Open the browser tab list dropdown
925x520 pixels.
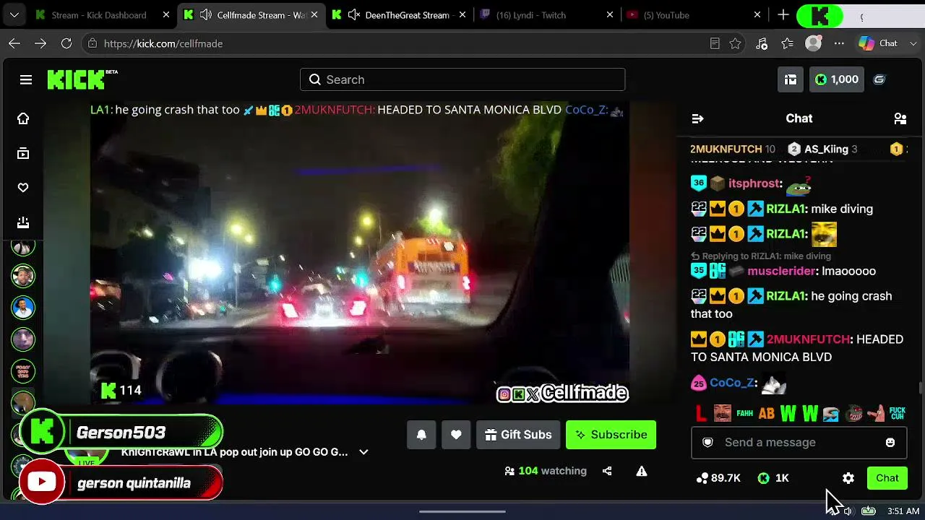pos(14,15)
